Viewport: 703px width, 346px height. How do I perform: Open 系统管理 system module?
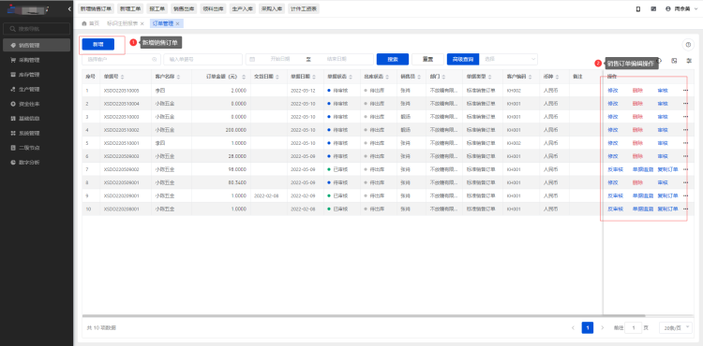pyautogui.click(x=37, y=133)
